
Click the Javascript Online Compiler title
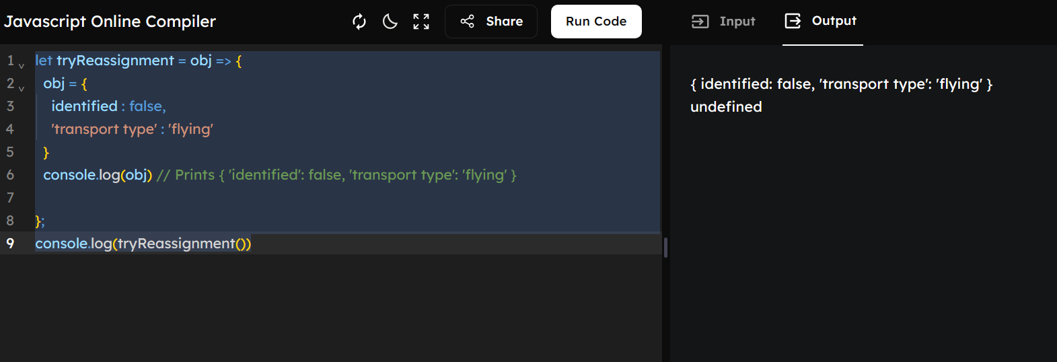tap(110, 22)
